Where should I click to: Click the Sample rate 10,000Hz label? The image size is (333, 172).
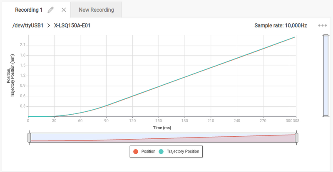pyautogui.click(x=281, y=26)
